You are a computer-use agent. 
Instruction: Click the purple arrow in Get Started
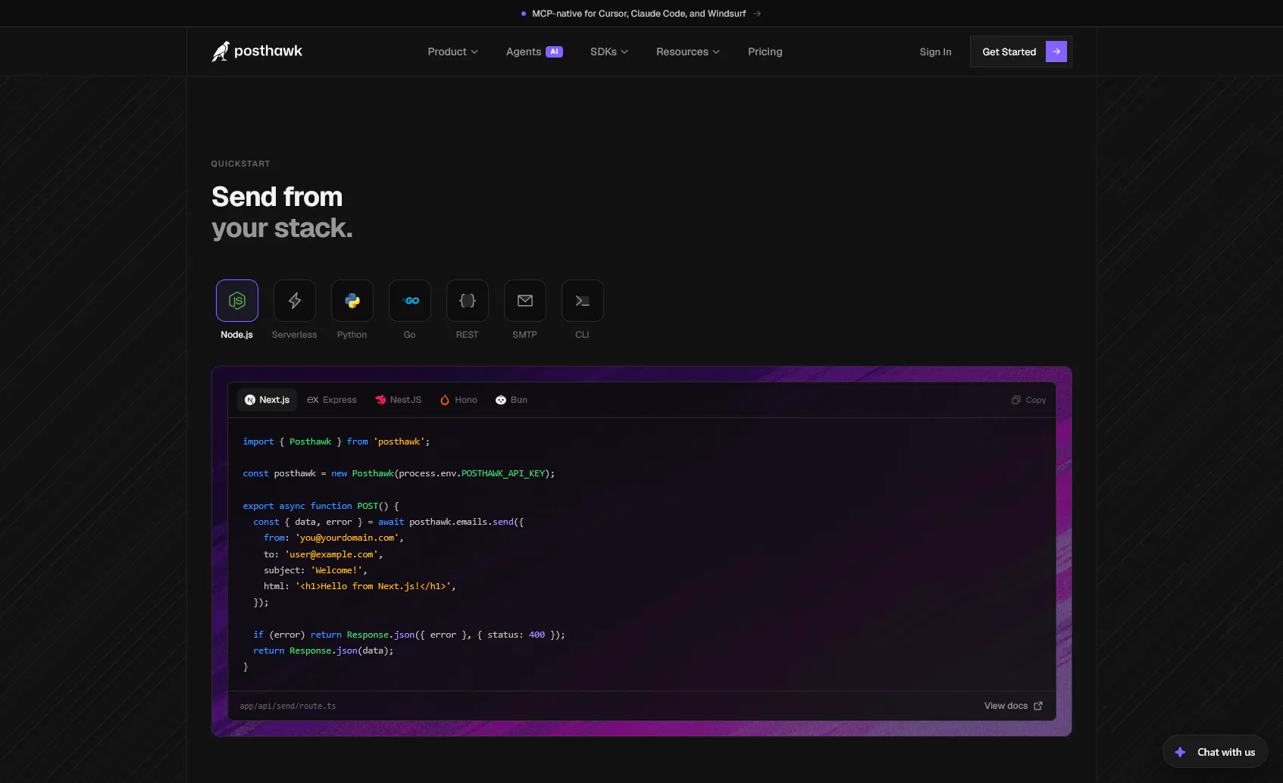coord(1056,51)
